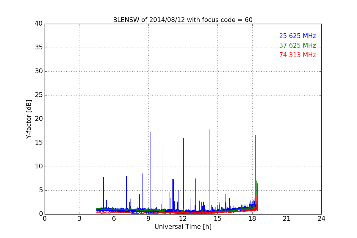Click the x-axis tick label 18
Screen dimensions: 357x238
(252, 218)
